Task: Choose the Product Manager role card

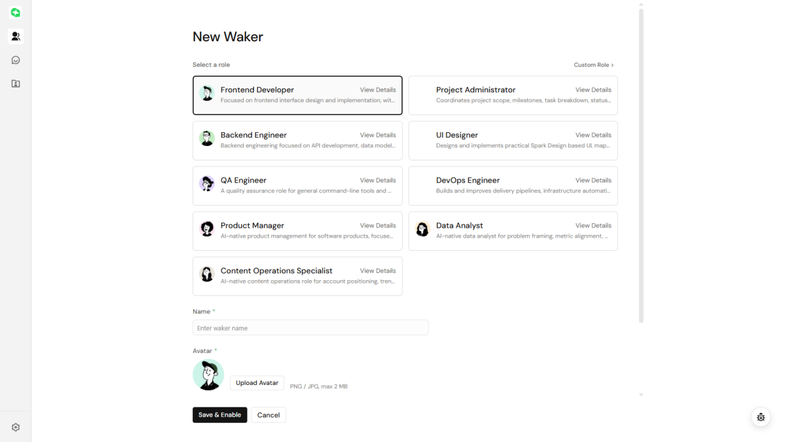Action: 297,230
